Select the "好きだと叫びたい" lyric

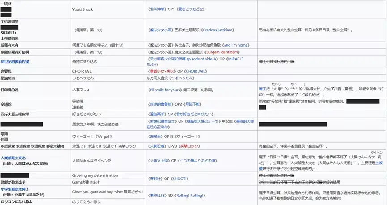coord(86,114)
